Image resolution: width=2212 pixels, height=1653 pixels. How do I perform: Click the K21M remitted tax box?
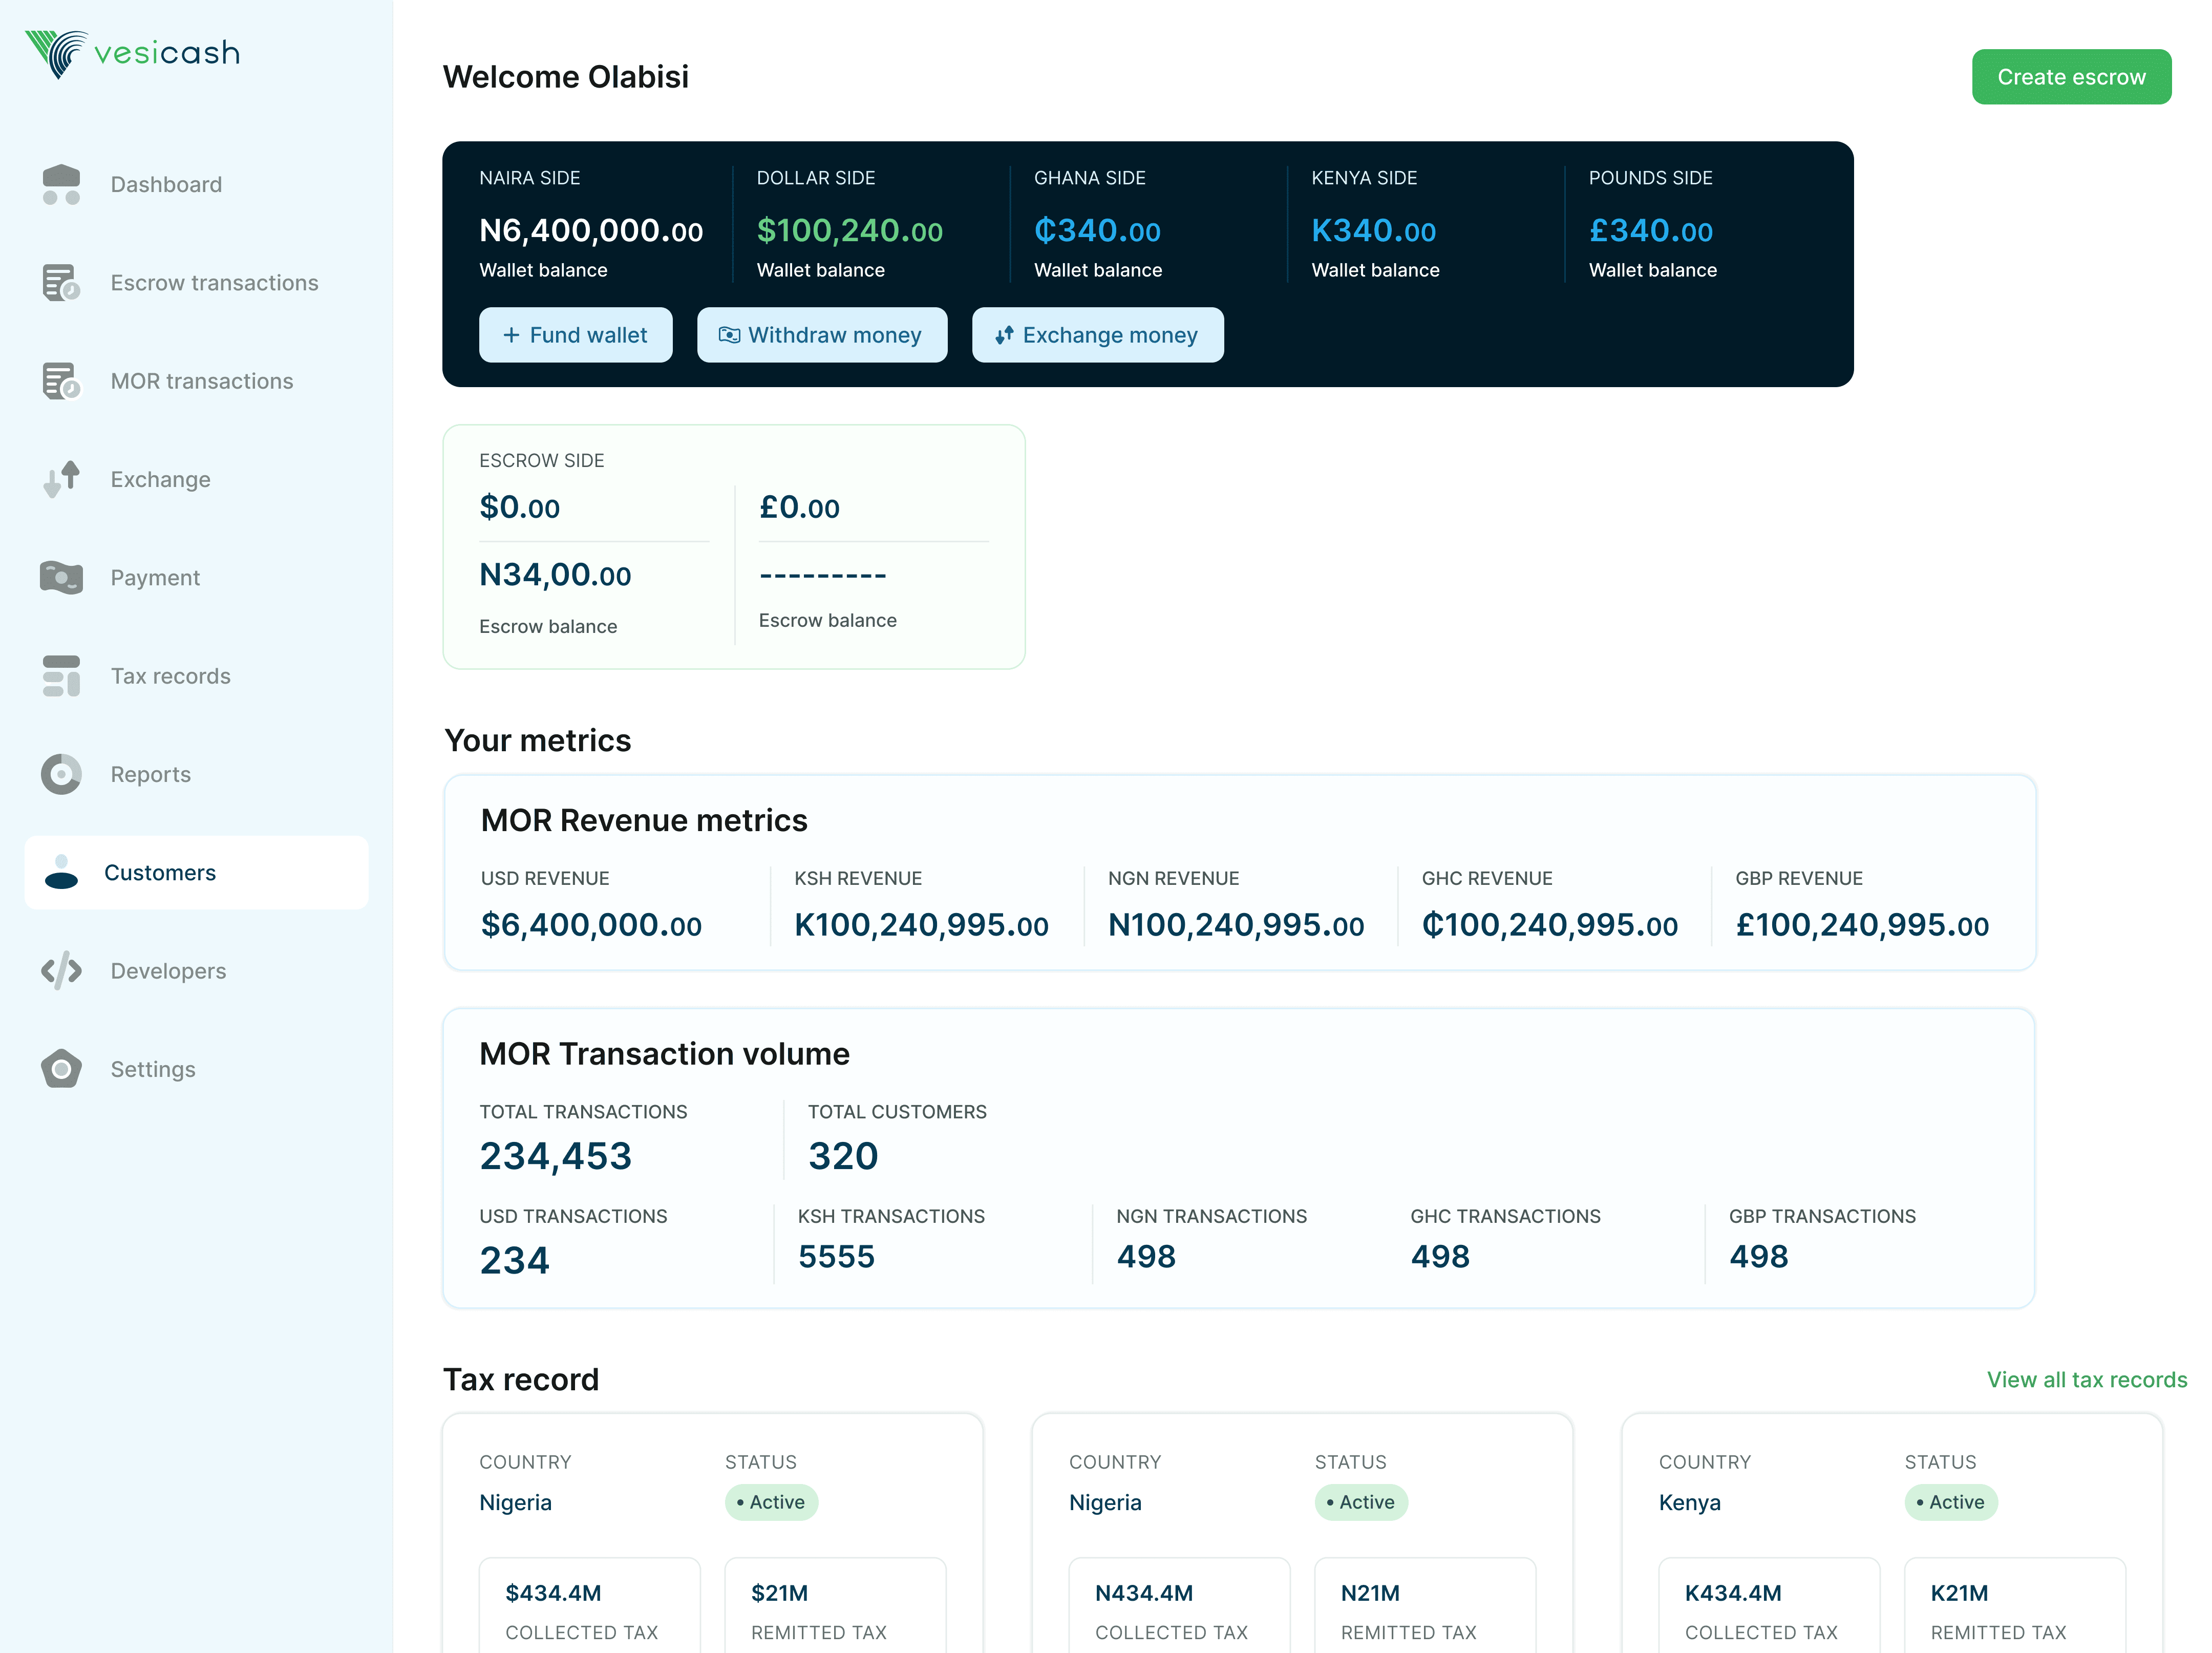[2015, 1605]
